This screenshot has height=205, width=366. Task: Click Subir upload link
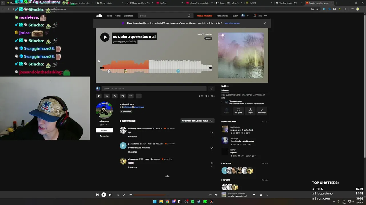pos(235,16)
